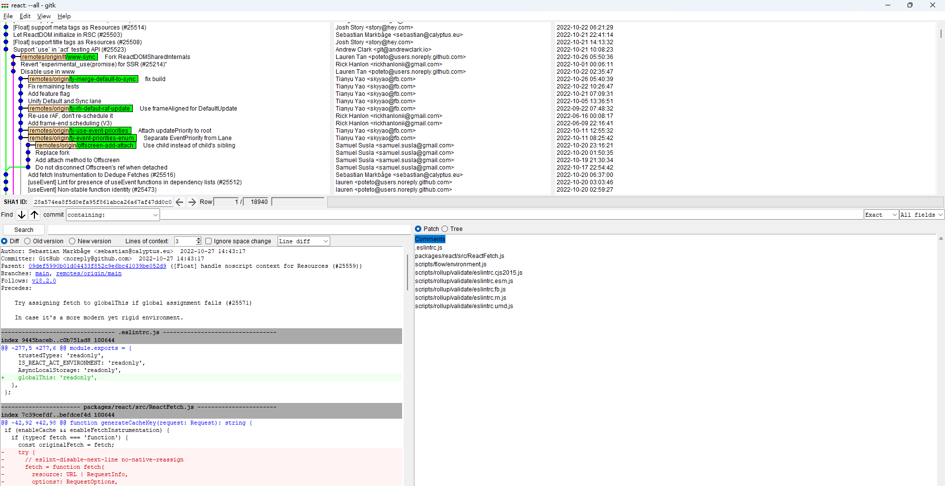Click the commit graph node for 'Replace fork'
The width and height of the screenshot is (945, 486).
[x=28, y=152]
